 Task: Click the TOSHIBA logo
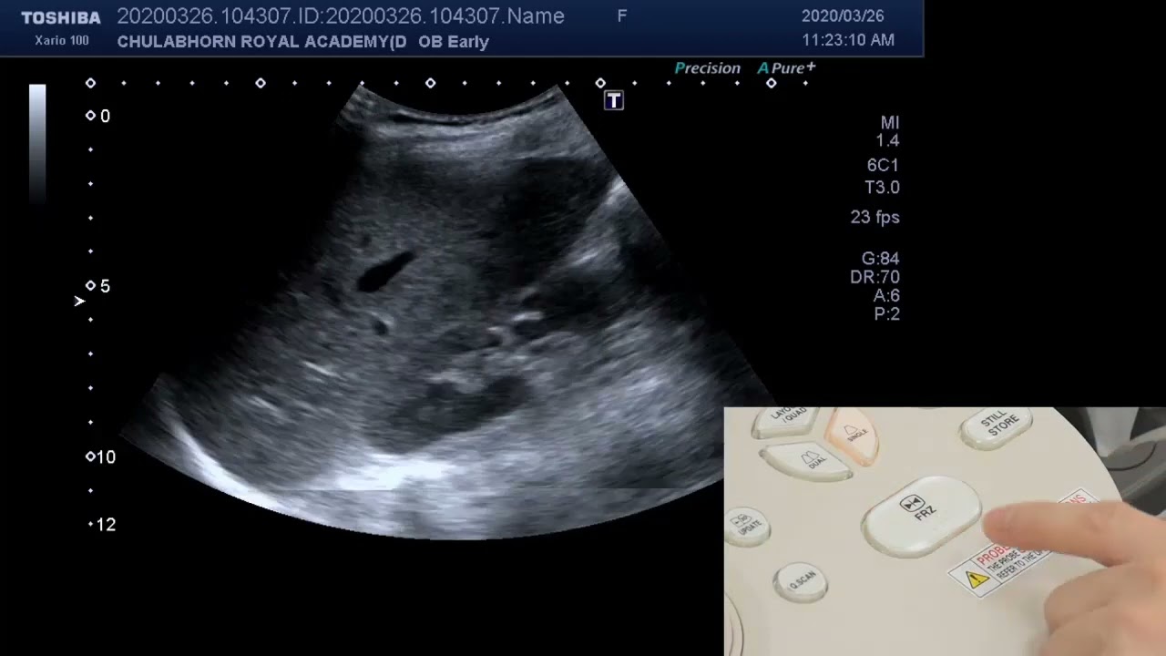[x=61, y=18]
